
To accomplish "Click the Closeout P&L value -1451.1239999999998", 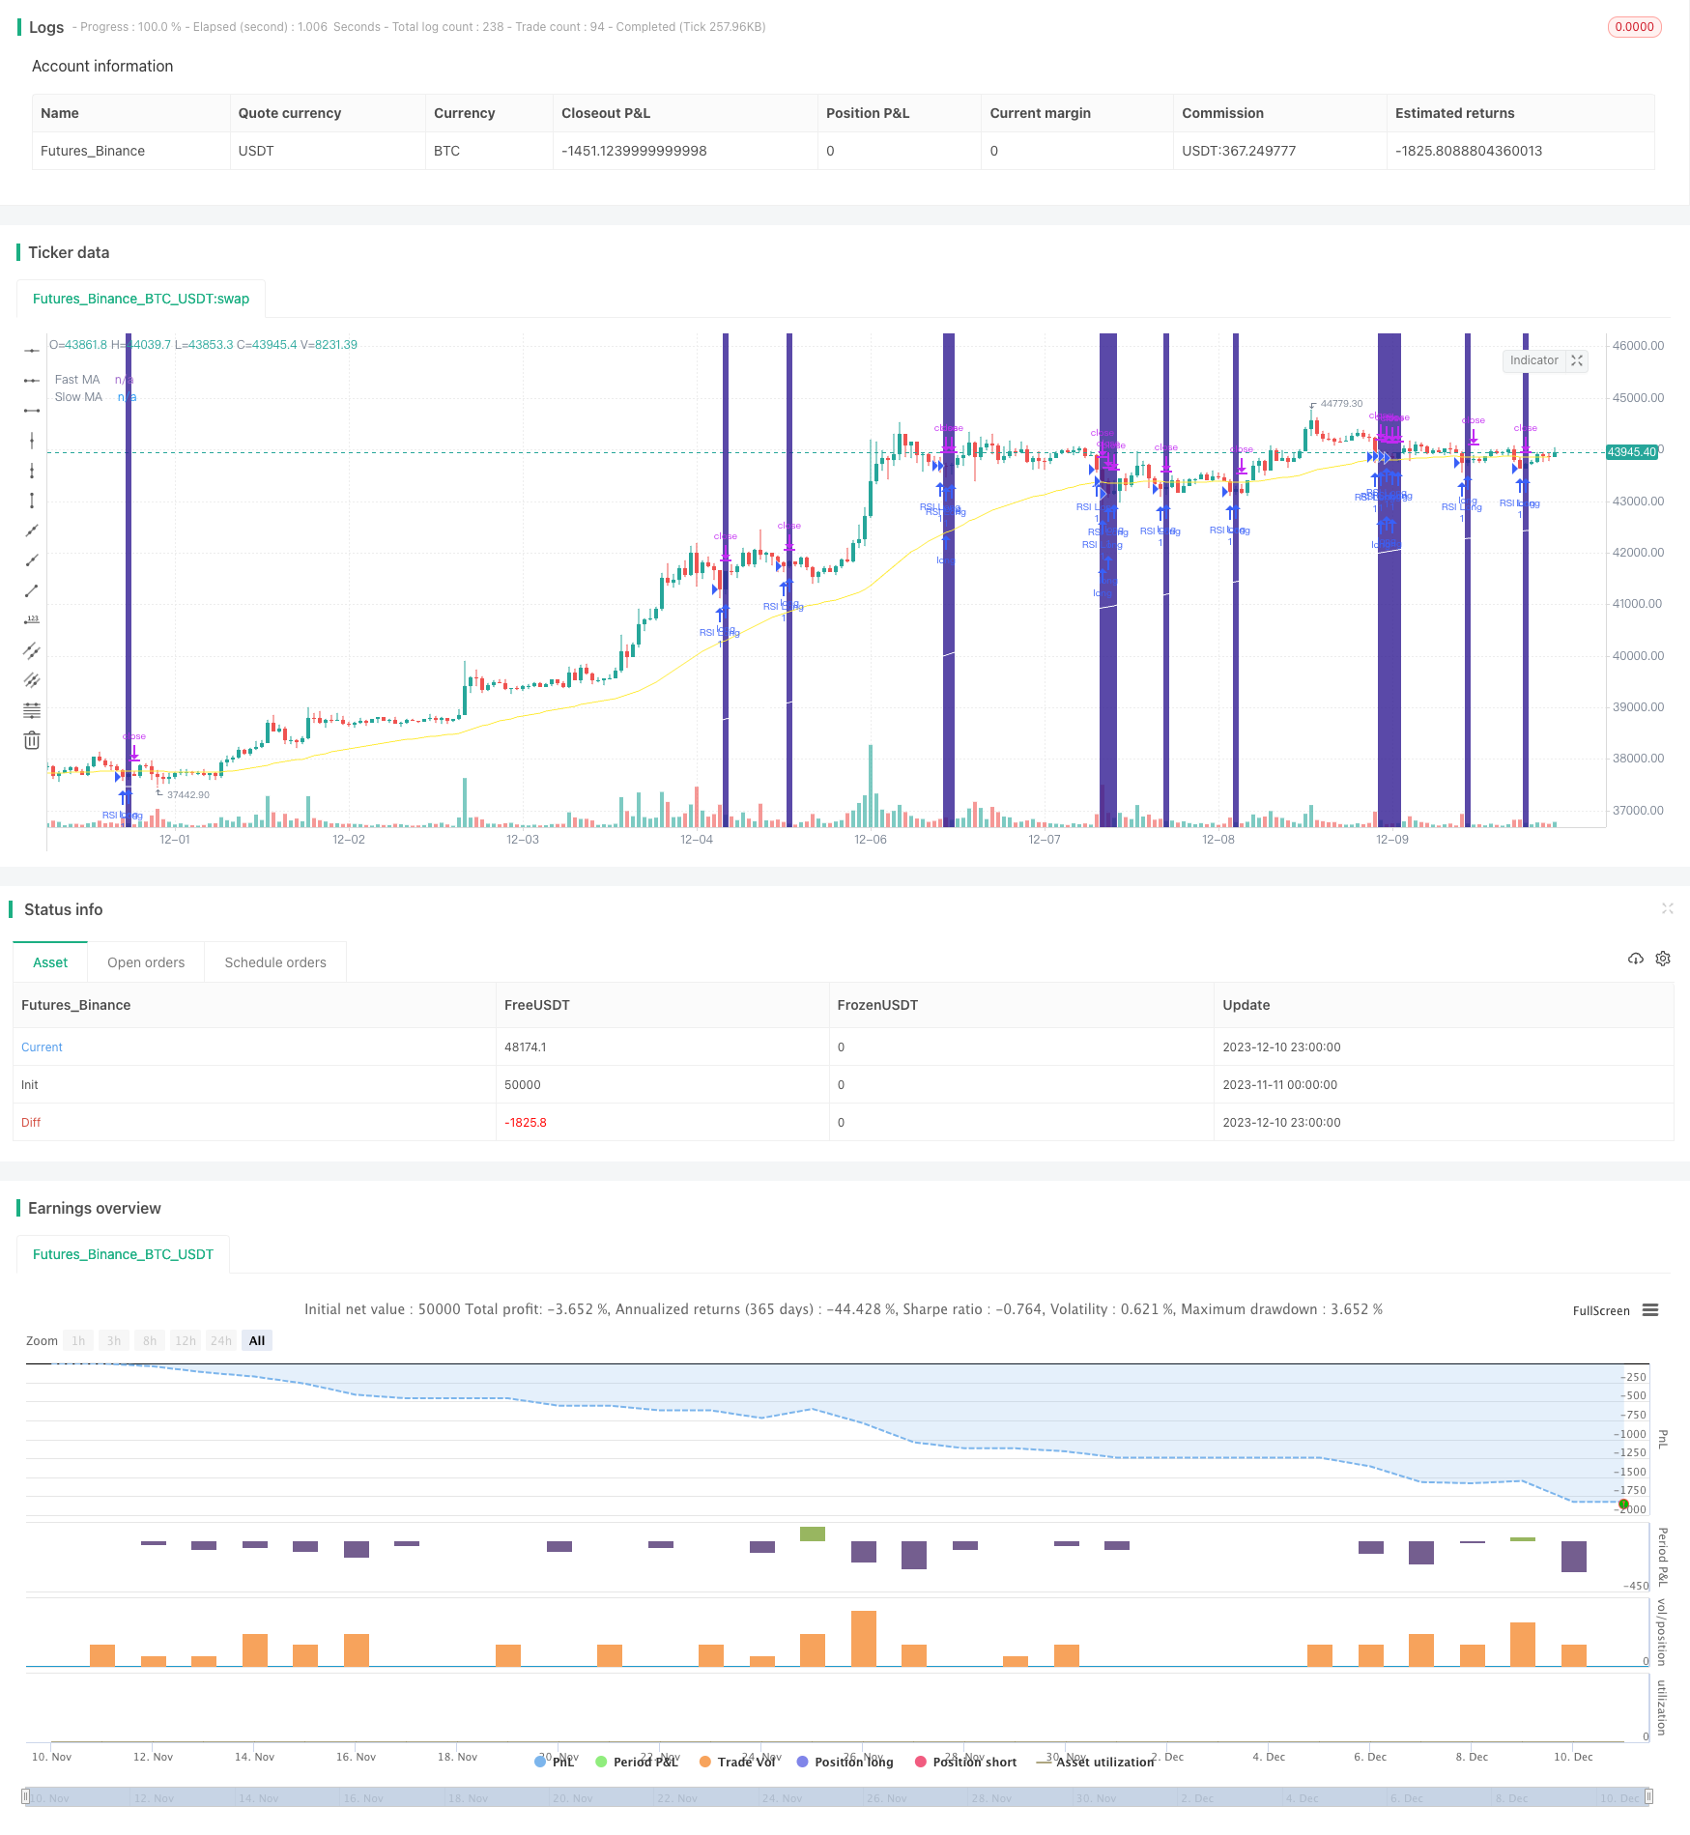I will [x=634, y=151].
